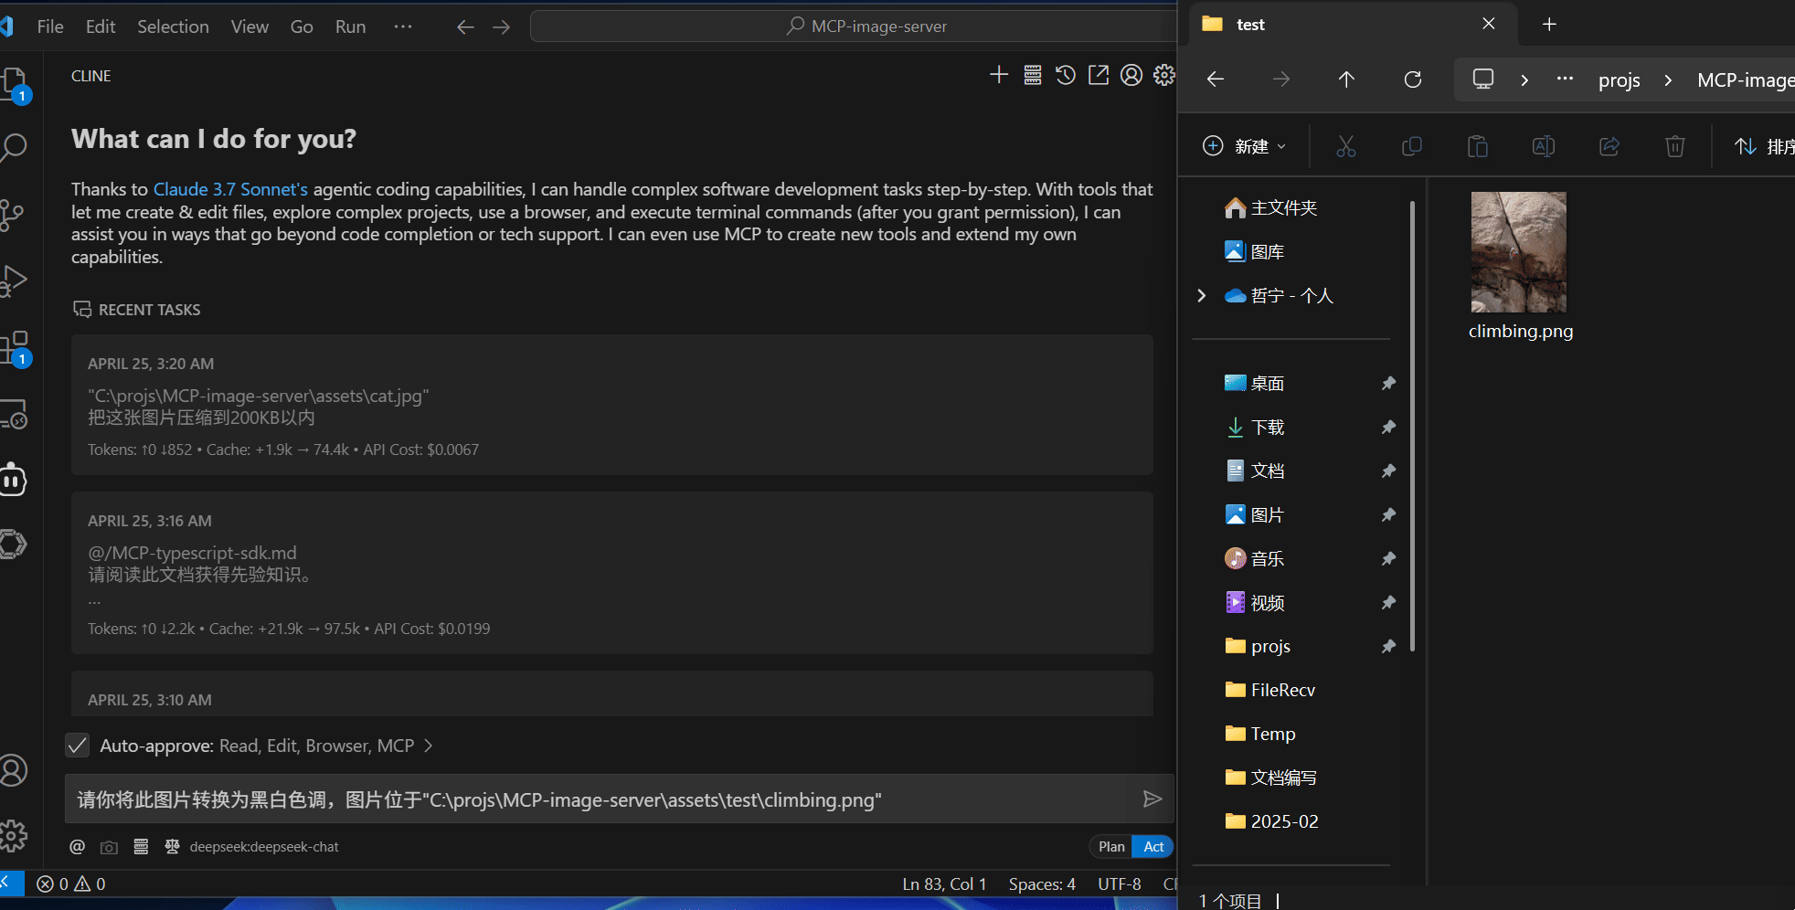Open Cline in editor popout icon
This screenshot has width=1795, height=910.
click(1099, 75)
